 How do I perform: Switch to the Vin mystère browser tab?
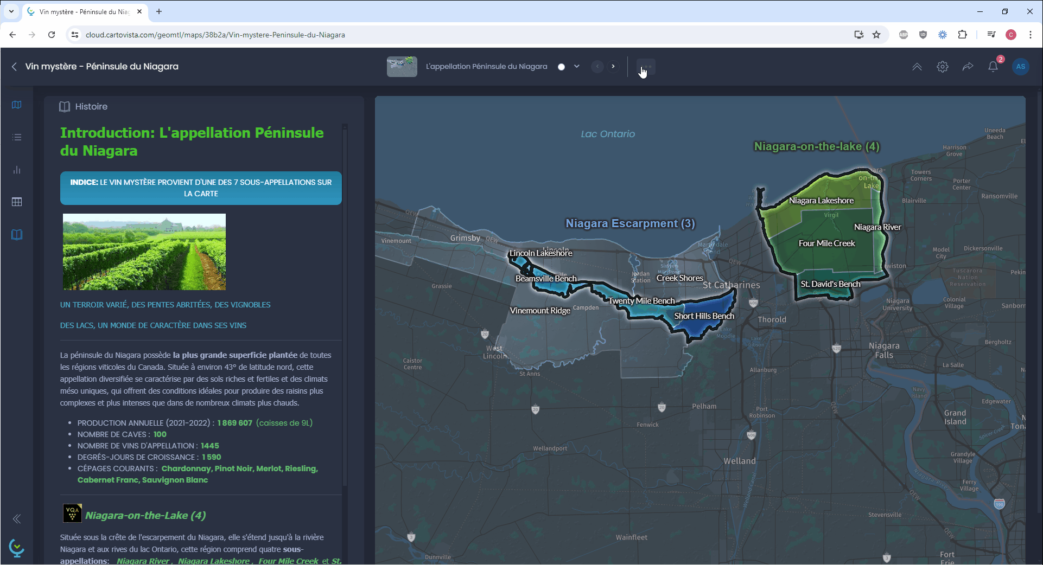coord(85,11)
